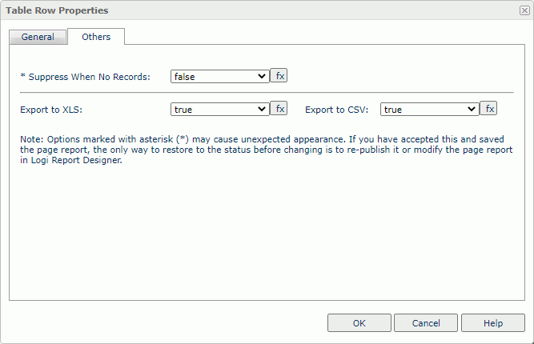Expand the Suppress When No Records dropdown
Screen dimensions: 534x344
tap(220, 77)
